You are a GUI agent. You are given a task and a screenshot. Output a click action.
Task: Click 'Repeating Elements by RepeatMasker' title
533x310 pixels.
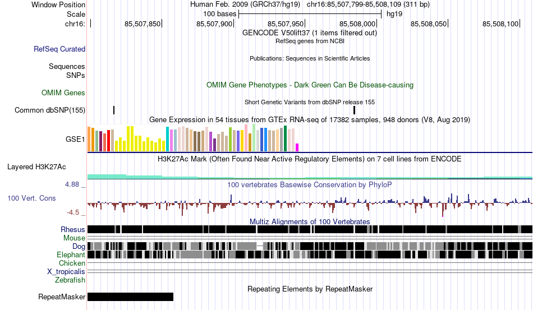(x=310, y=289)
